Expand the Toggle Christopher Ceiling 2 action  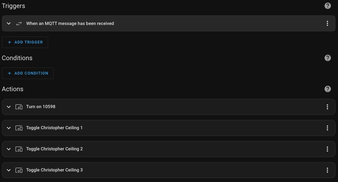(9, 149)
